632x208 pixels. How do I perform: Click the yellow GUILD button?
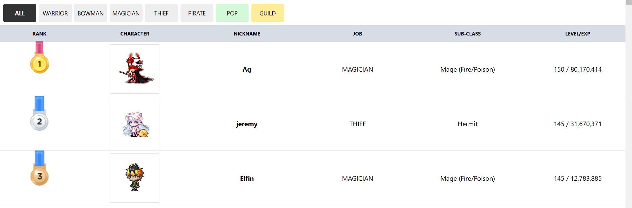(267, 13)
